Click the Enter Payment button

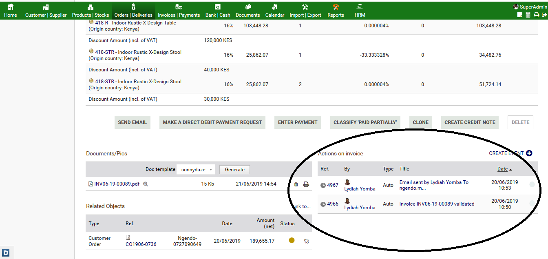coord(298,122)
